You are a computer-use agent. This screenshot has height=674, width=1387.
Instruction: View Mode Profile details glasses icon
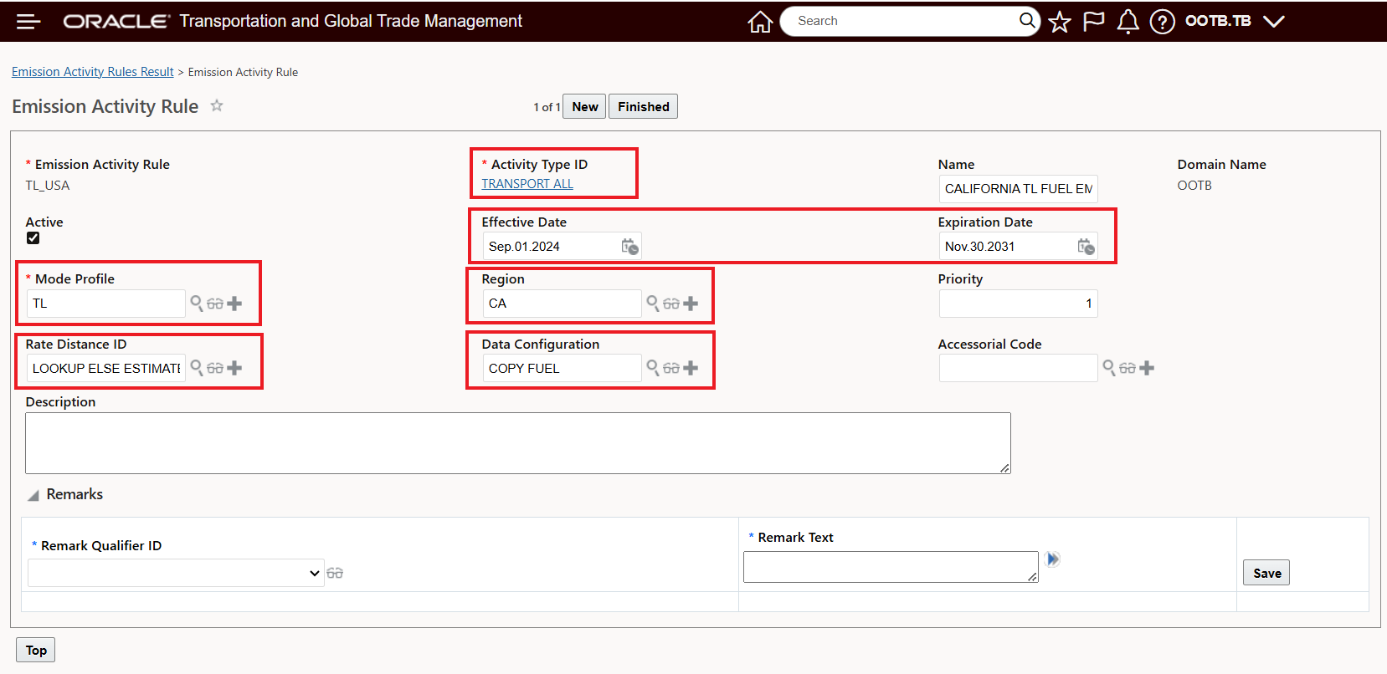click(x=215, y=304)
